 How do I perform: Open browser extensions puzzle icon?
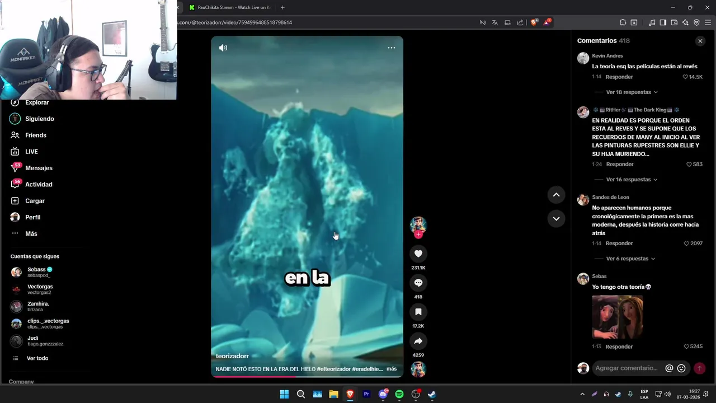click(623, 22)
